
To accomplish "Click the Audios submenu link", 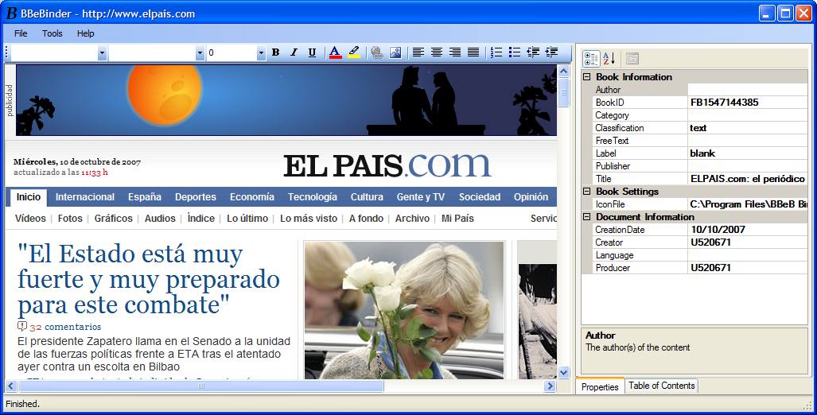I will coord(160,218).
